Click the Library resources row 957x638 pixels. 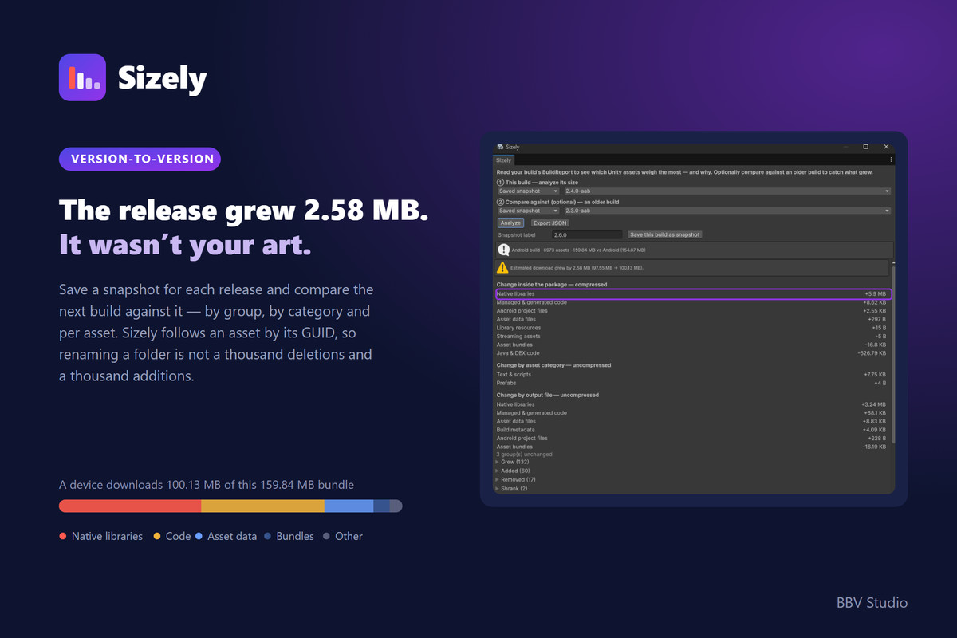click(692, 328)
